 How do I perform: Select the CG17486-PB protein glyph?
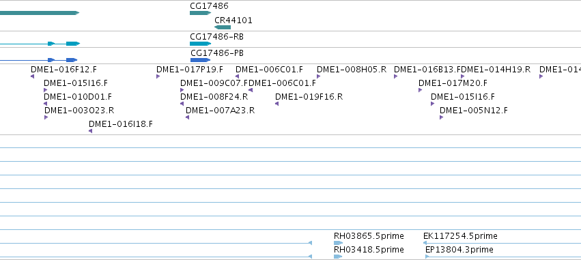pyautogui.click(x=201, y=60)
